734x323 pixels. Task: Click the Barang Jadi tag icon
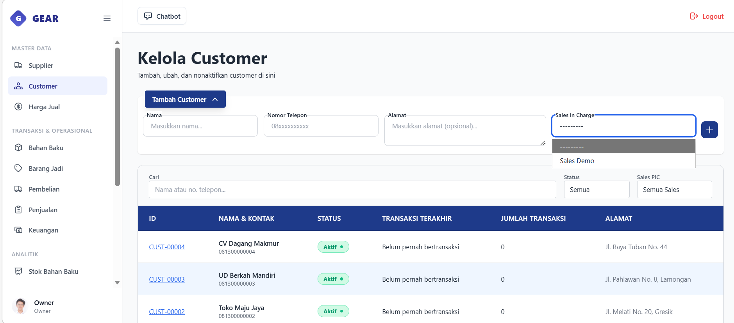pyautogui.click(x=18, y=168)
